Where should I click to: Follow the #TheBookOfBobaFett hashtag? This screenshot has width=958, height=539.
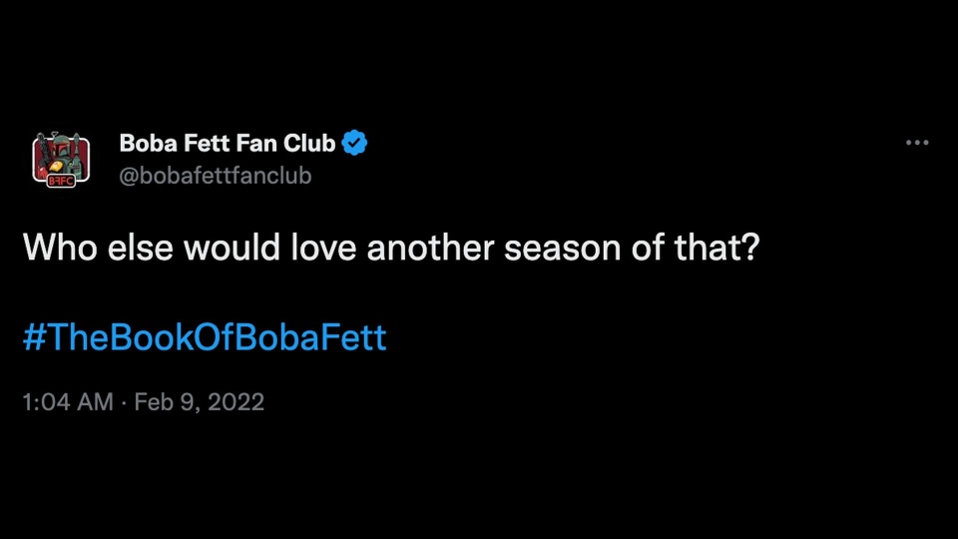click(205, 336)
